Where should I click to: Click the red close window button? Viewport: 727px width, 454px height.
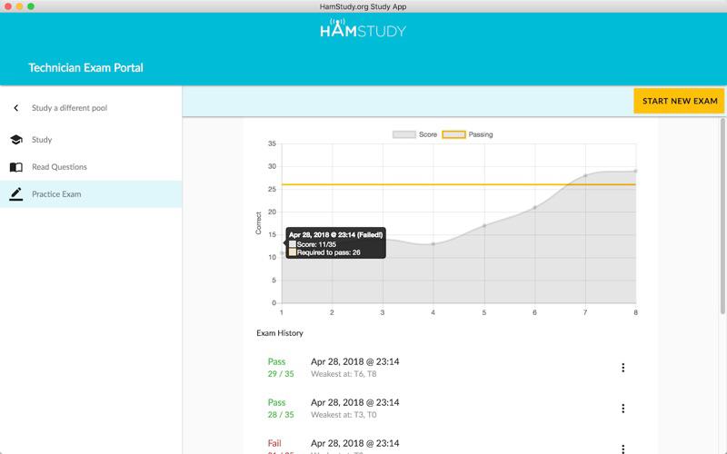click(8, 6)
